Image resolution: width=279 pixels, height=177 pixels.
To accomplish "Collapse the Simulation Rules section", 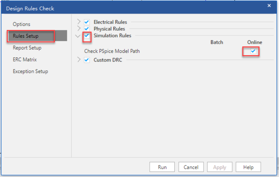I will click(x=78, y=36).
